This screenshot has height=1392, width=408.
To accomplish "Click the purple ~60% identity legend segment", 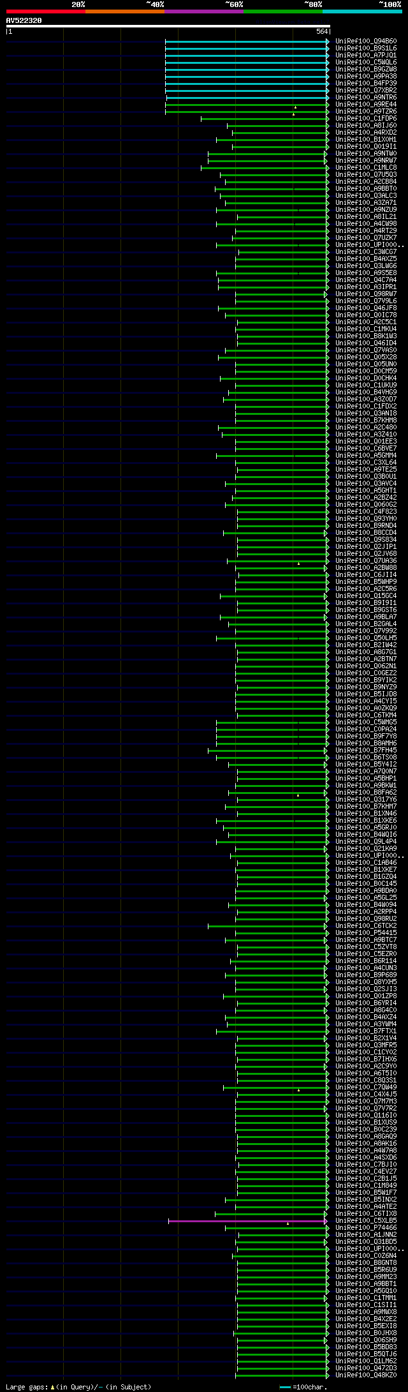I will click(204, 11).
